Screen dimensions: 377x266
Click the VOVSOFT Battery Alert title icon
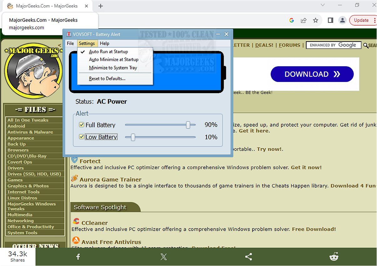point(69,34)
